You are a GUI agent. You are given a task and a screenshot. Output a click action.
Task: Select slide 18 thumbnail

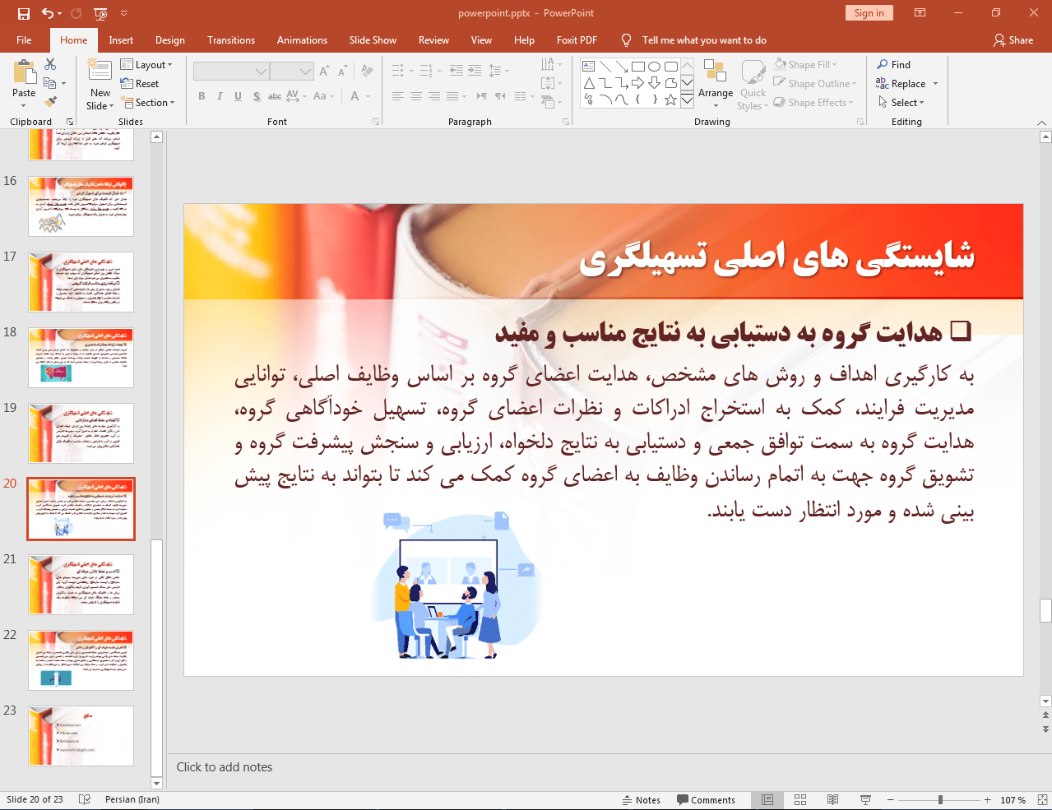(81, 358)
